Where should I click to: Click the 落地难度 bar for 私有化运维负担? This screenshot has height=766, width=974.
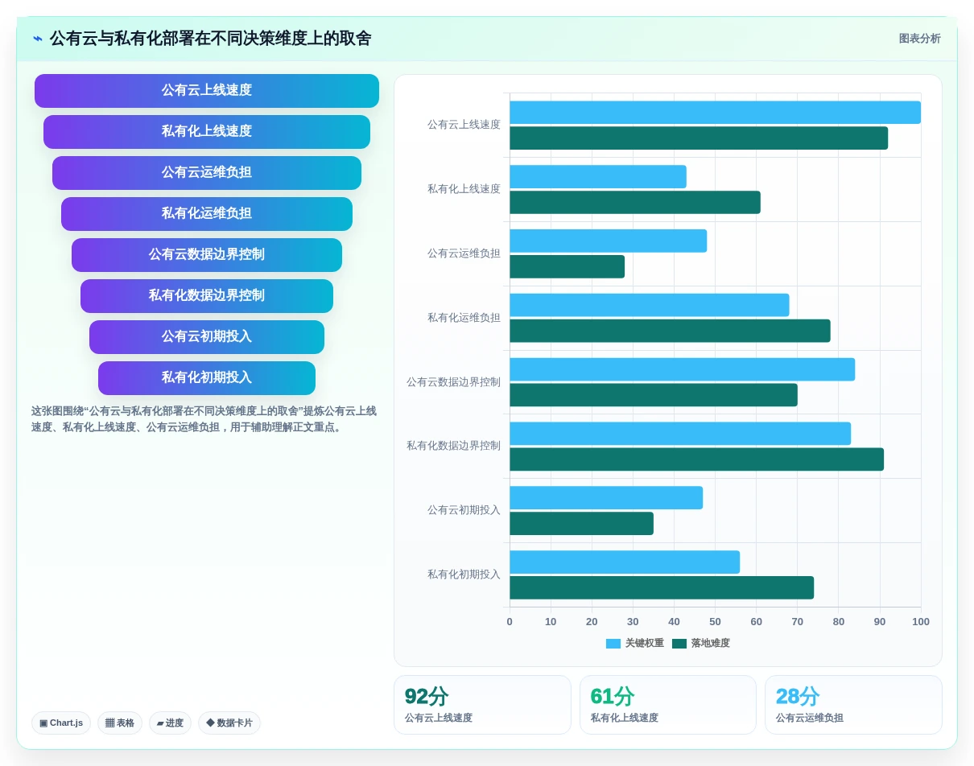[x=670, y=331]
